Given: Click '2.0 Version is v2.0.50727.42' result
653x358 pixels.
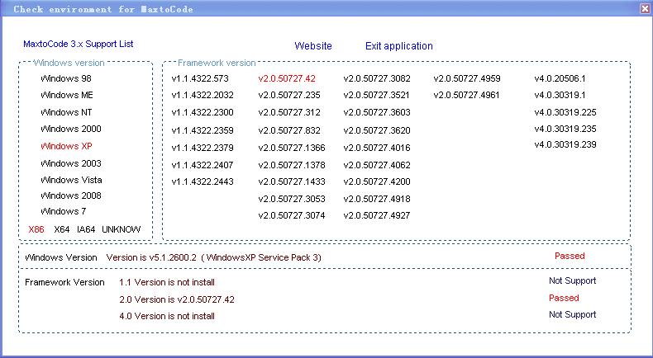Looking at the screenshot, I should 177,299.
